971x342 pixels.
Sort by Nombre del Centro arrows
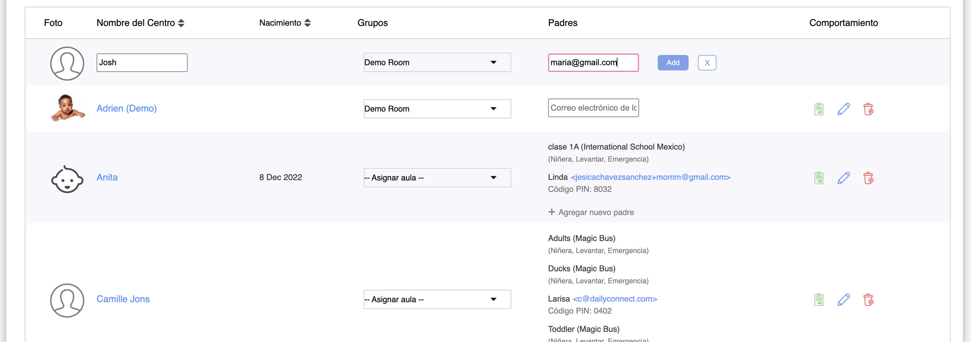point(181,23)
